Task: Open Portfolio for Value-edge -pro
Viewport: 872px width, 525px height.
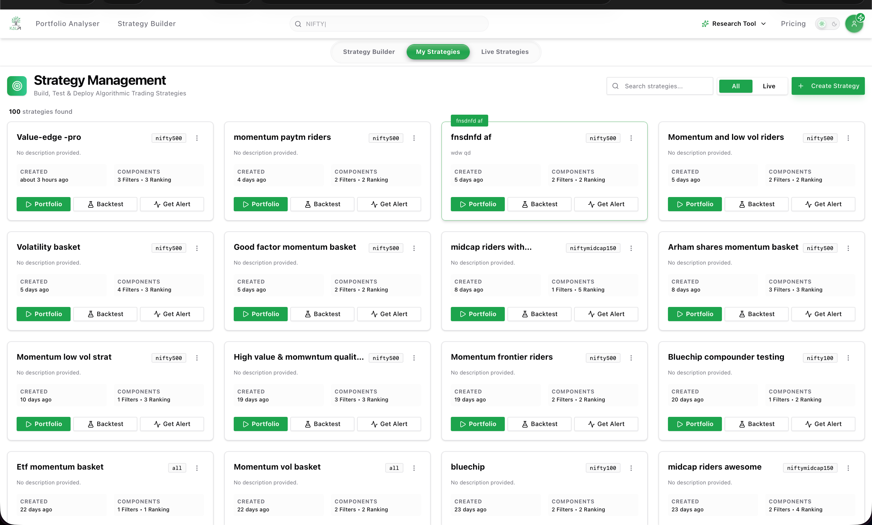Action: coord(44,204)
